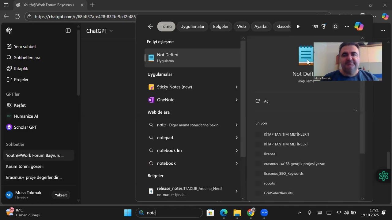392x220 pixels.
Task: Open Zoom from the taskbar
Action: 264,213
